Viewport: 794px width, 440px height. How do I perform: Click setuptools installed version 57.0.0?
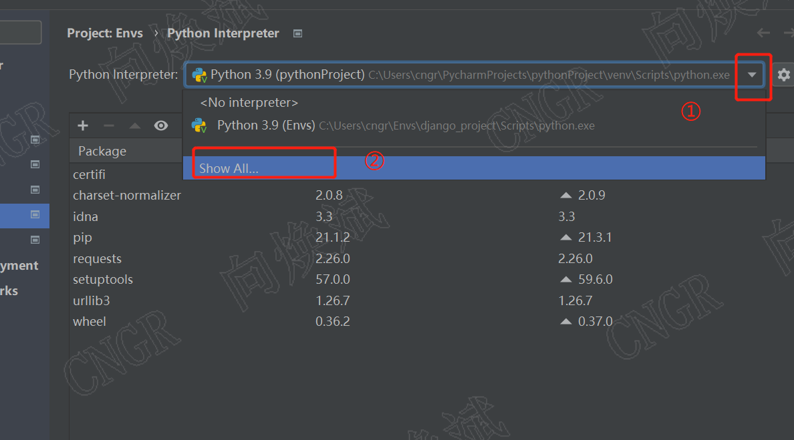(x=333, y=279)
